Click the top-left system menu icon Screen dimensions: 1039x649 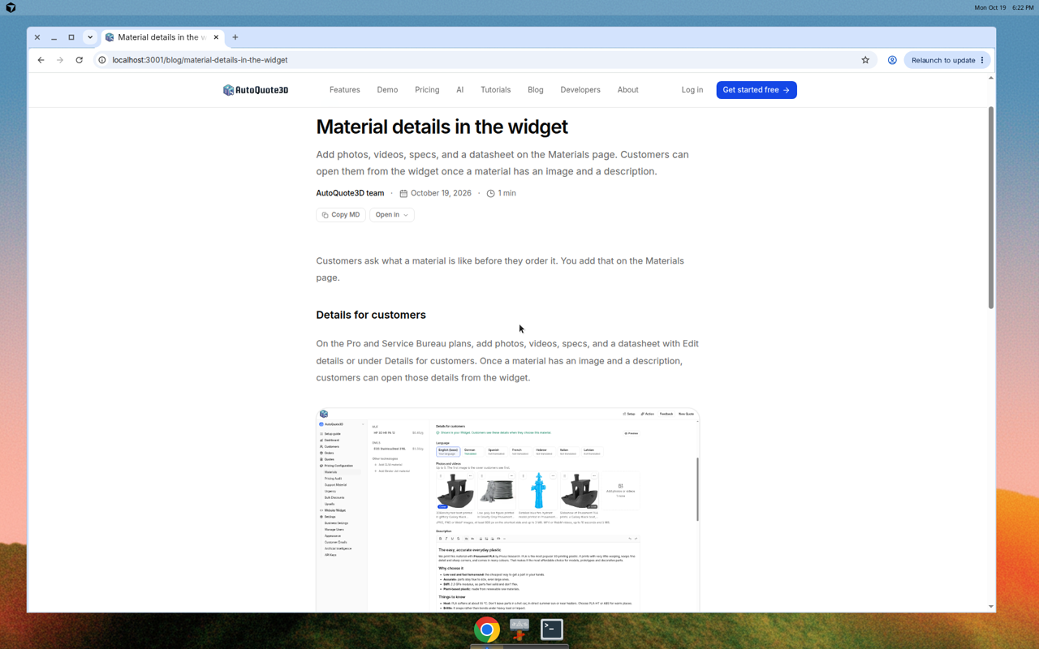point(11,7)
